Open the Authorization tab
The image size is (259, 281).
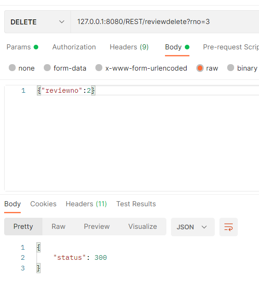74,47
